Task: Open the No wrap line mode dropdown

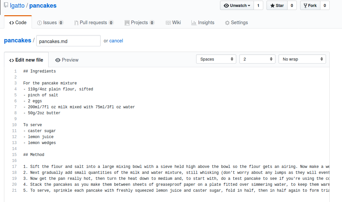Action: [302, 59]
